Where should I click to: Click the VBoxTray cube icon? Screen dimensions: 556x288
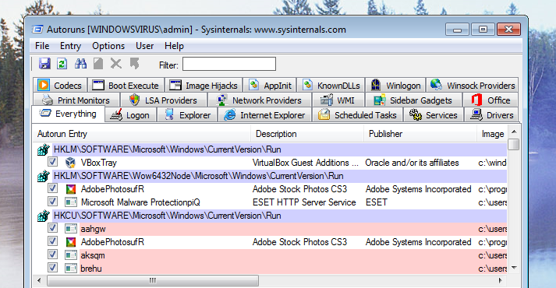point(70,163)
